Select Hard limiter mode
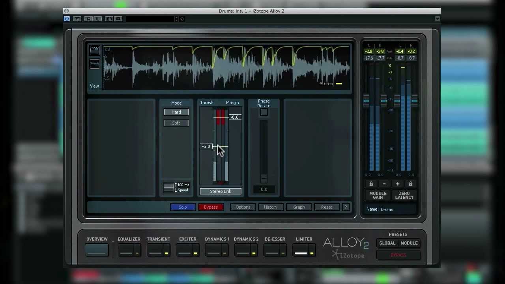Screen dimensions: 505x284 [176, 112]
